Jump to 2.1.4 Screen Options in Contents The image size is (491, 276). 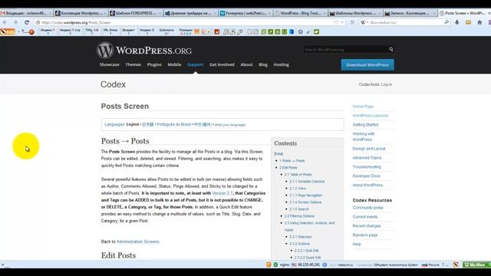point(305,202)
